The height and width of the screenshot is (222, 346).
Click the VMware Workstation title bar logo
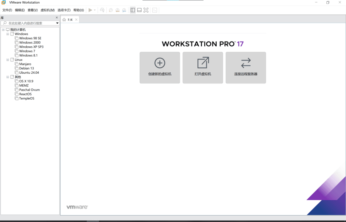[x=3, y=2]
